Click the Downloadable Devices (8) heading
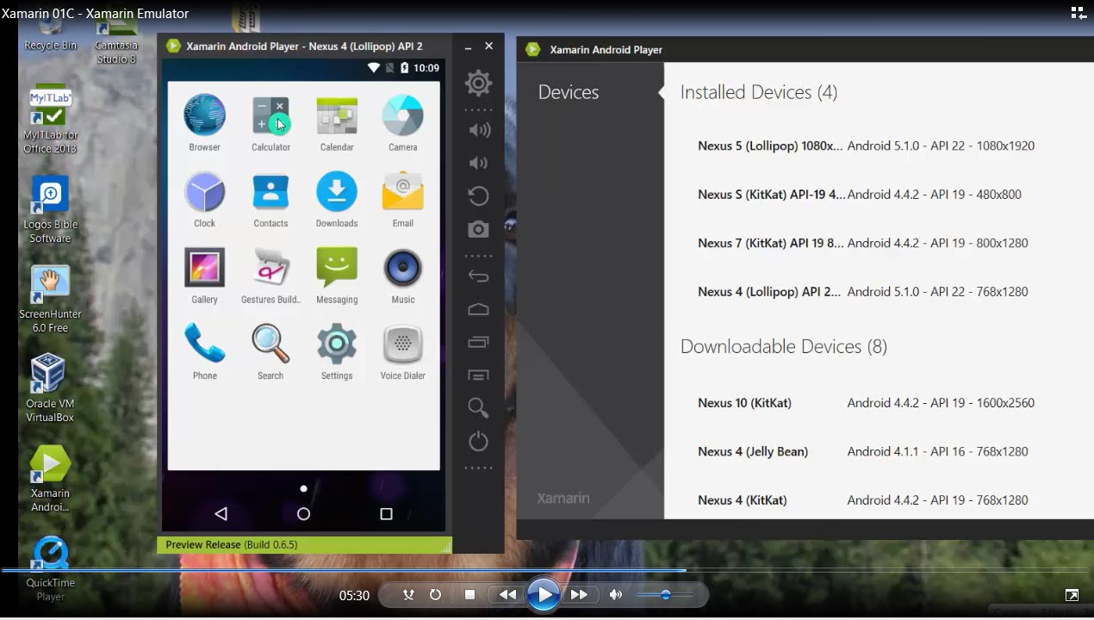1094x620 pixels. click(784, 346)
